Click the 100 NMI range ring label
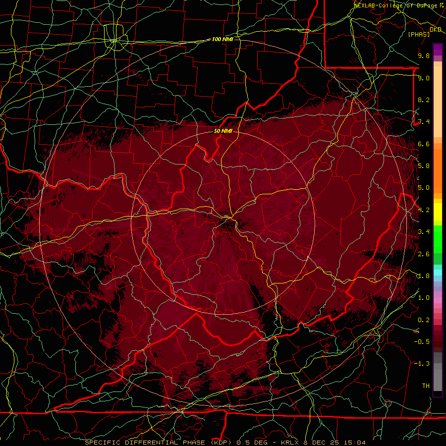The height and width of the screenshot is (446, 446). coord(223,39)
